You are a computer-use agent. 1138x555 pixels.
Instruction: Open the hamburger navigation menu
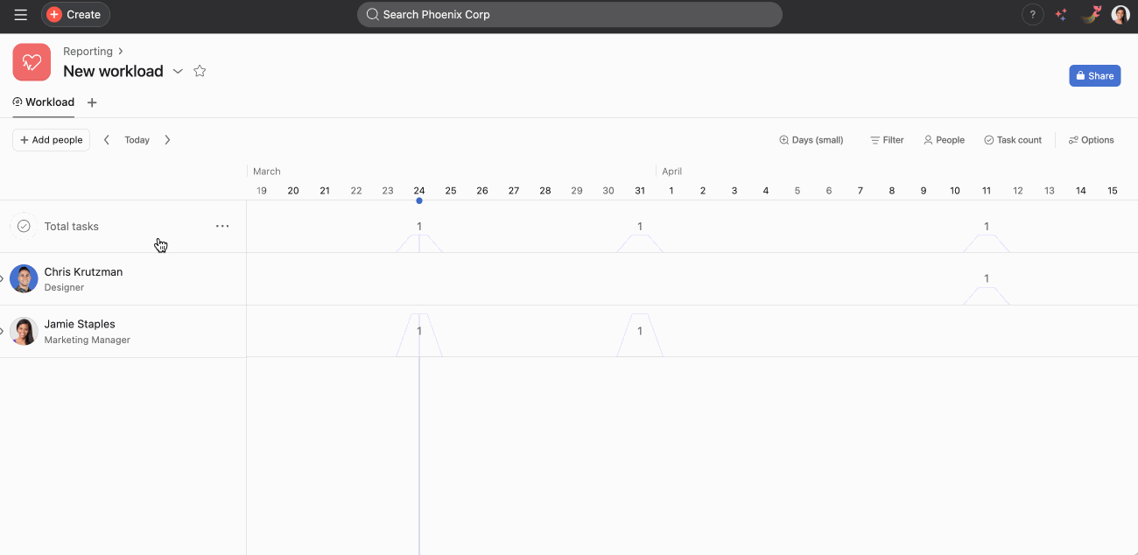tap(20, 15)
